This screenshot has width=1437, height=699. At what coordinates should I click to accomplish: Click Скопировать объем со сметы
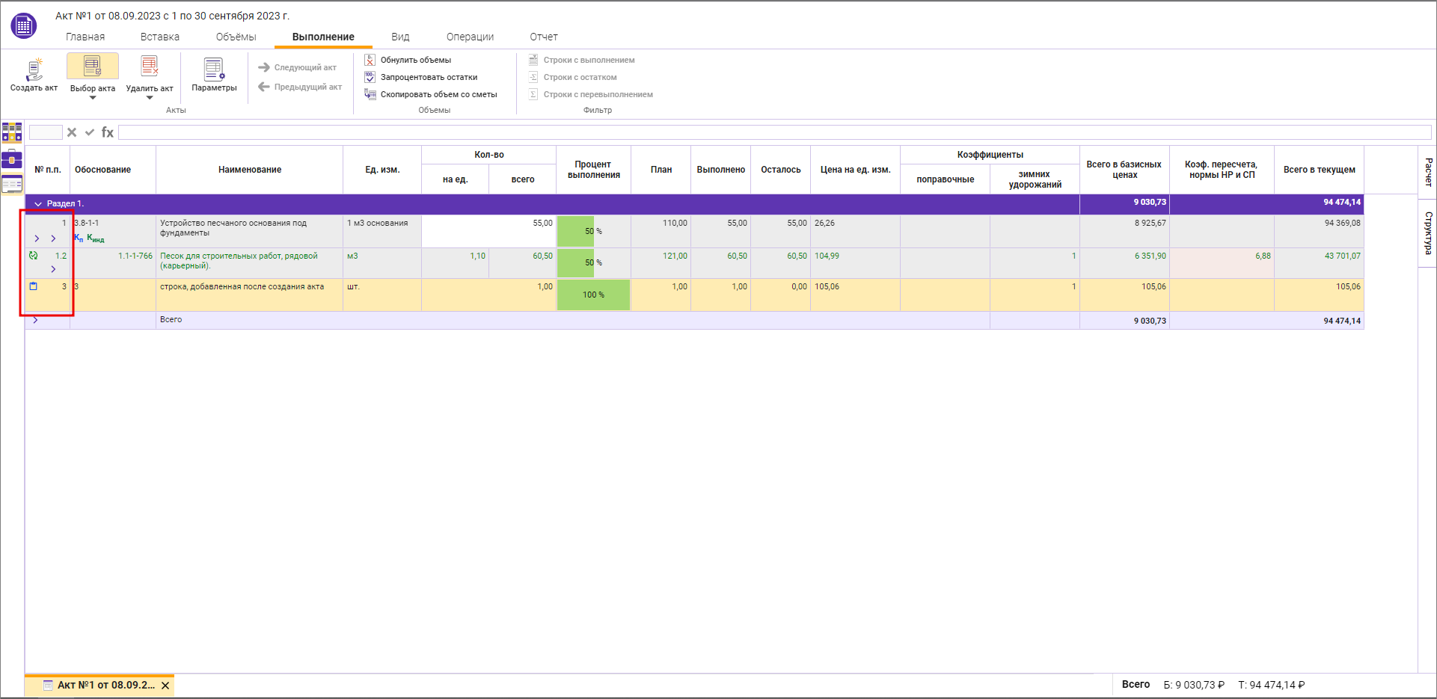coord(438,94)
